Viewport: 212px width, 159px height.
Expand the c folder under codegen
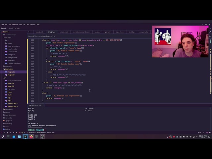pos(7,40)
